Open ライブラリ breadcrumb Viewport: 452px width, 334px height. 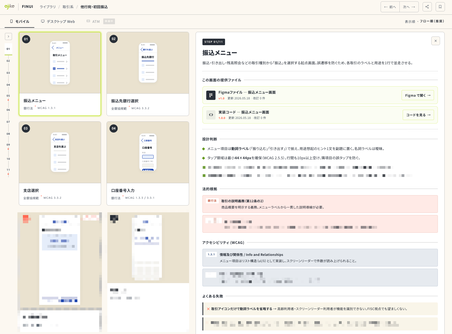click(x=48, y=7)
